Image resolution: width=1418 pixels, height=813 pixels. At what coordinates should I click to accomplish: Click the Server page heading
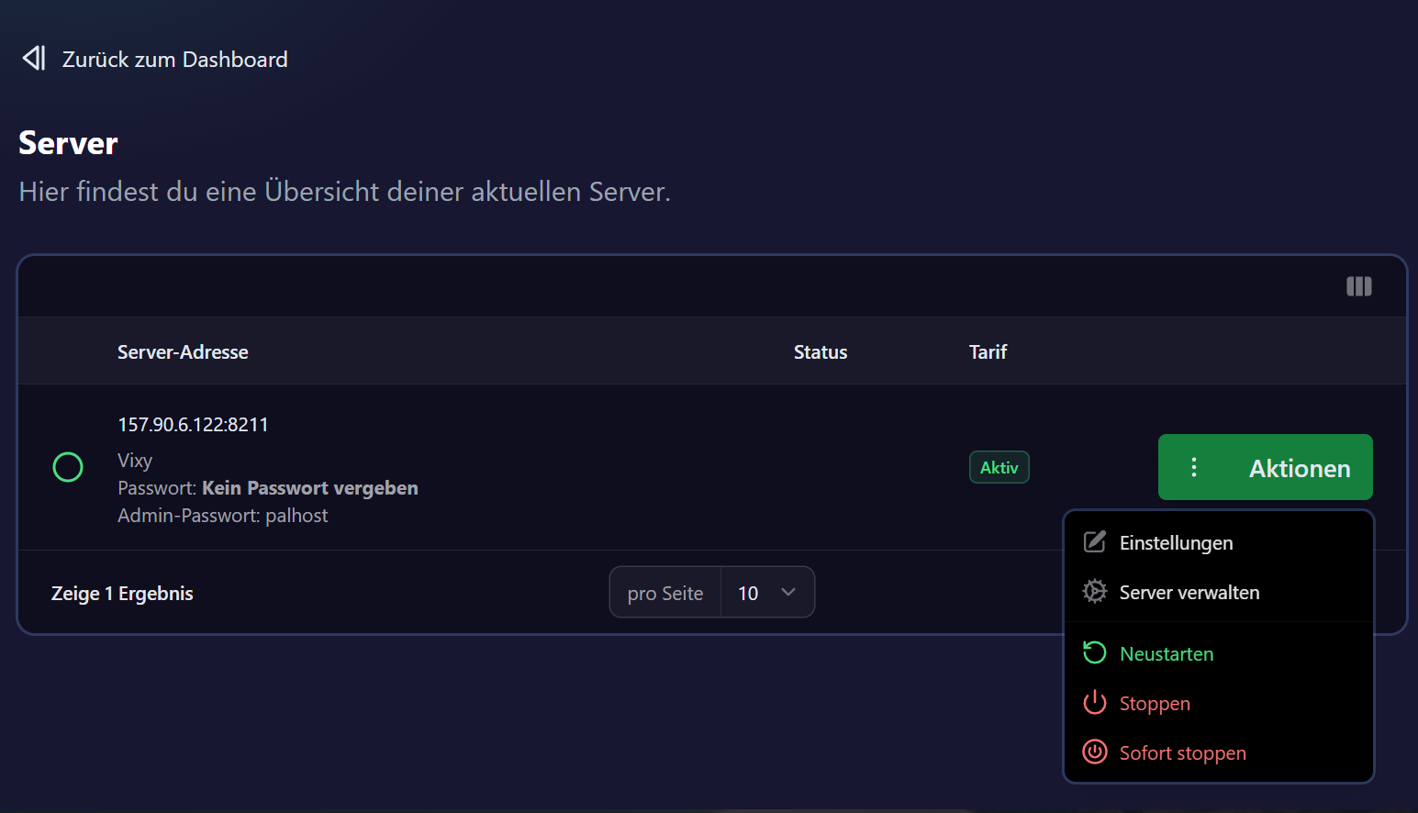point(68,143)
